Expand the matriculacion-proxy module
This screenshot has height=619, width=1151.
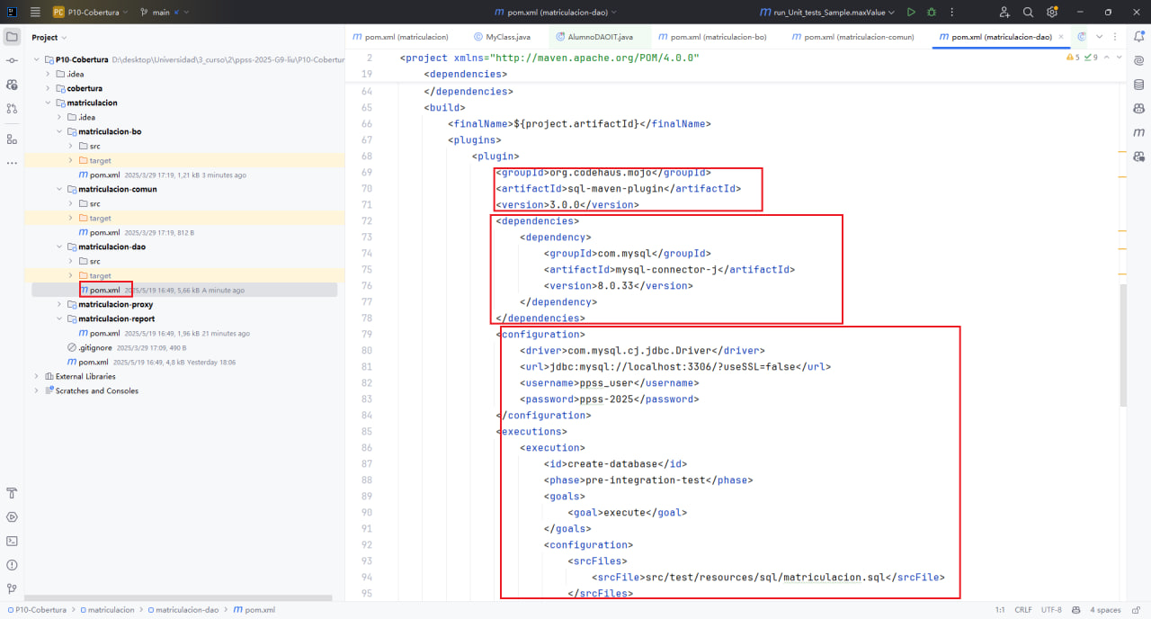pos(59,304)
